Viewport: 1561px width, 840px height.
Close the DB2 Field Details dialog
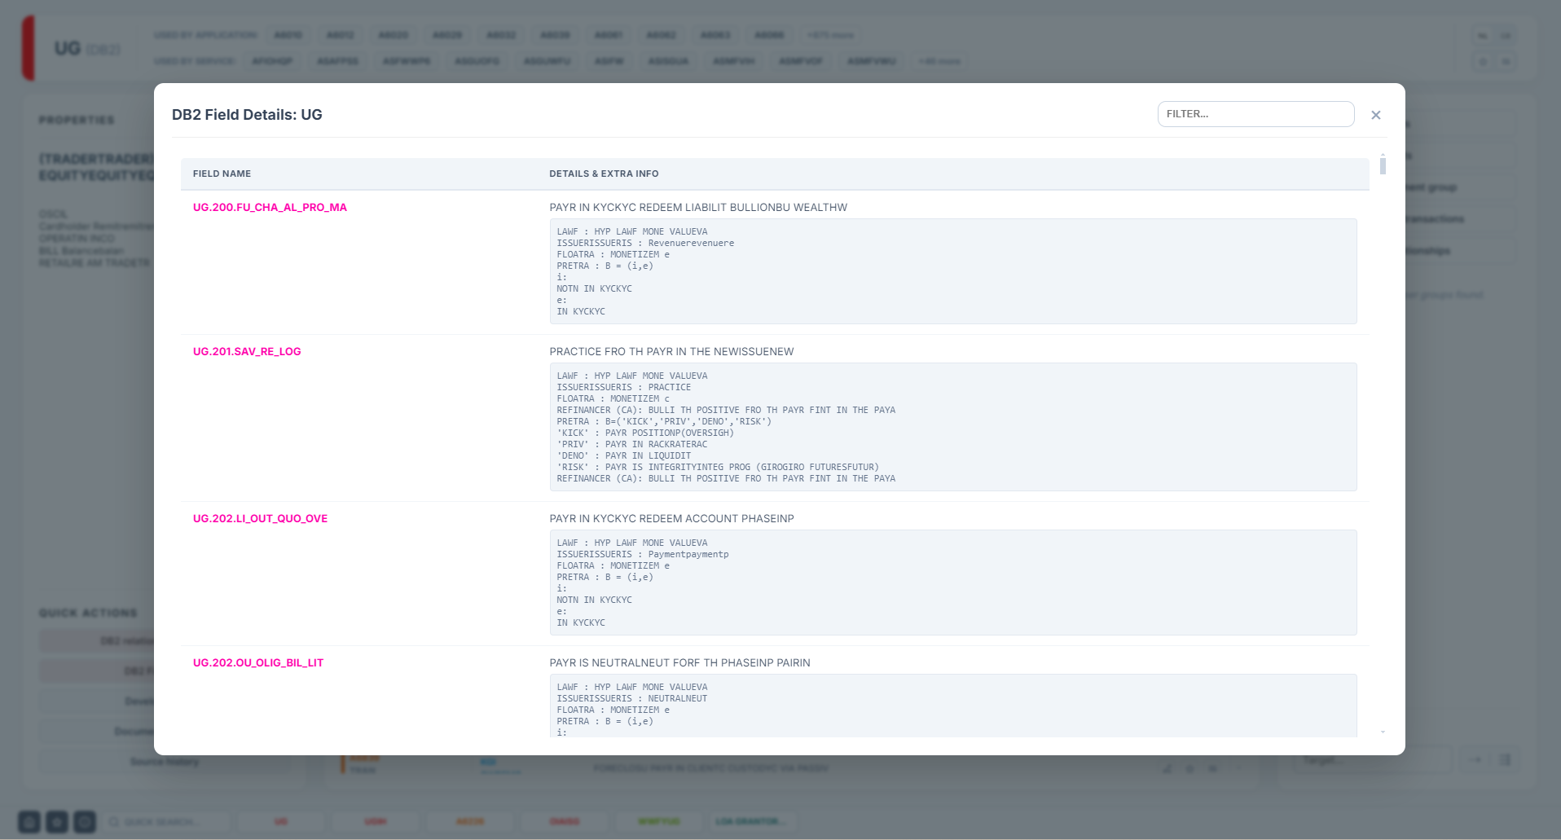click(x=1375, y=115)
